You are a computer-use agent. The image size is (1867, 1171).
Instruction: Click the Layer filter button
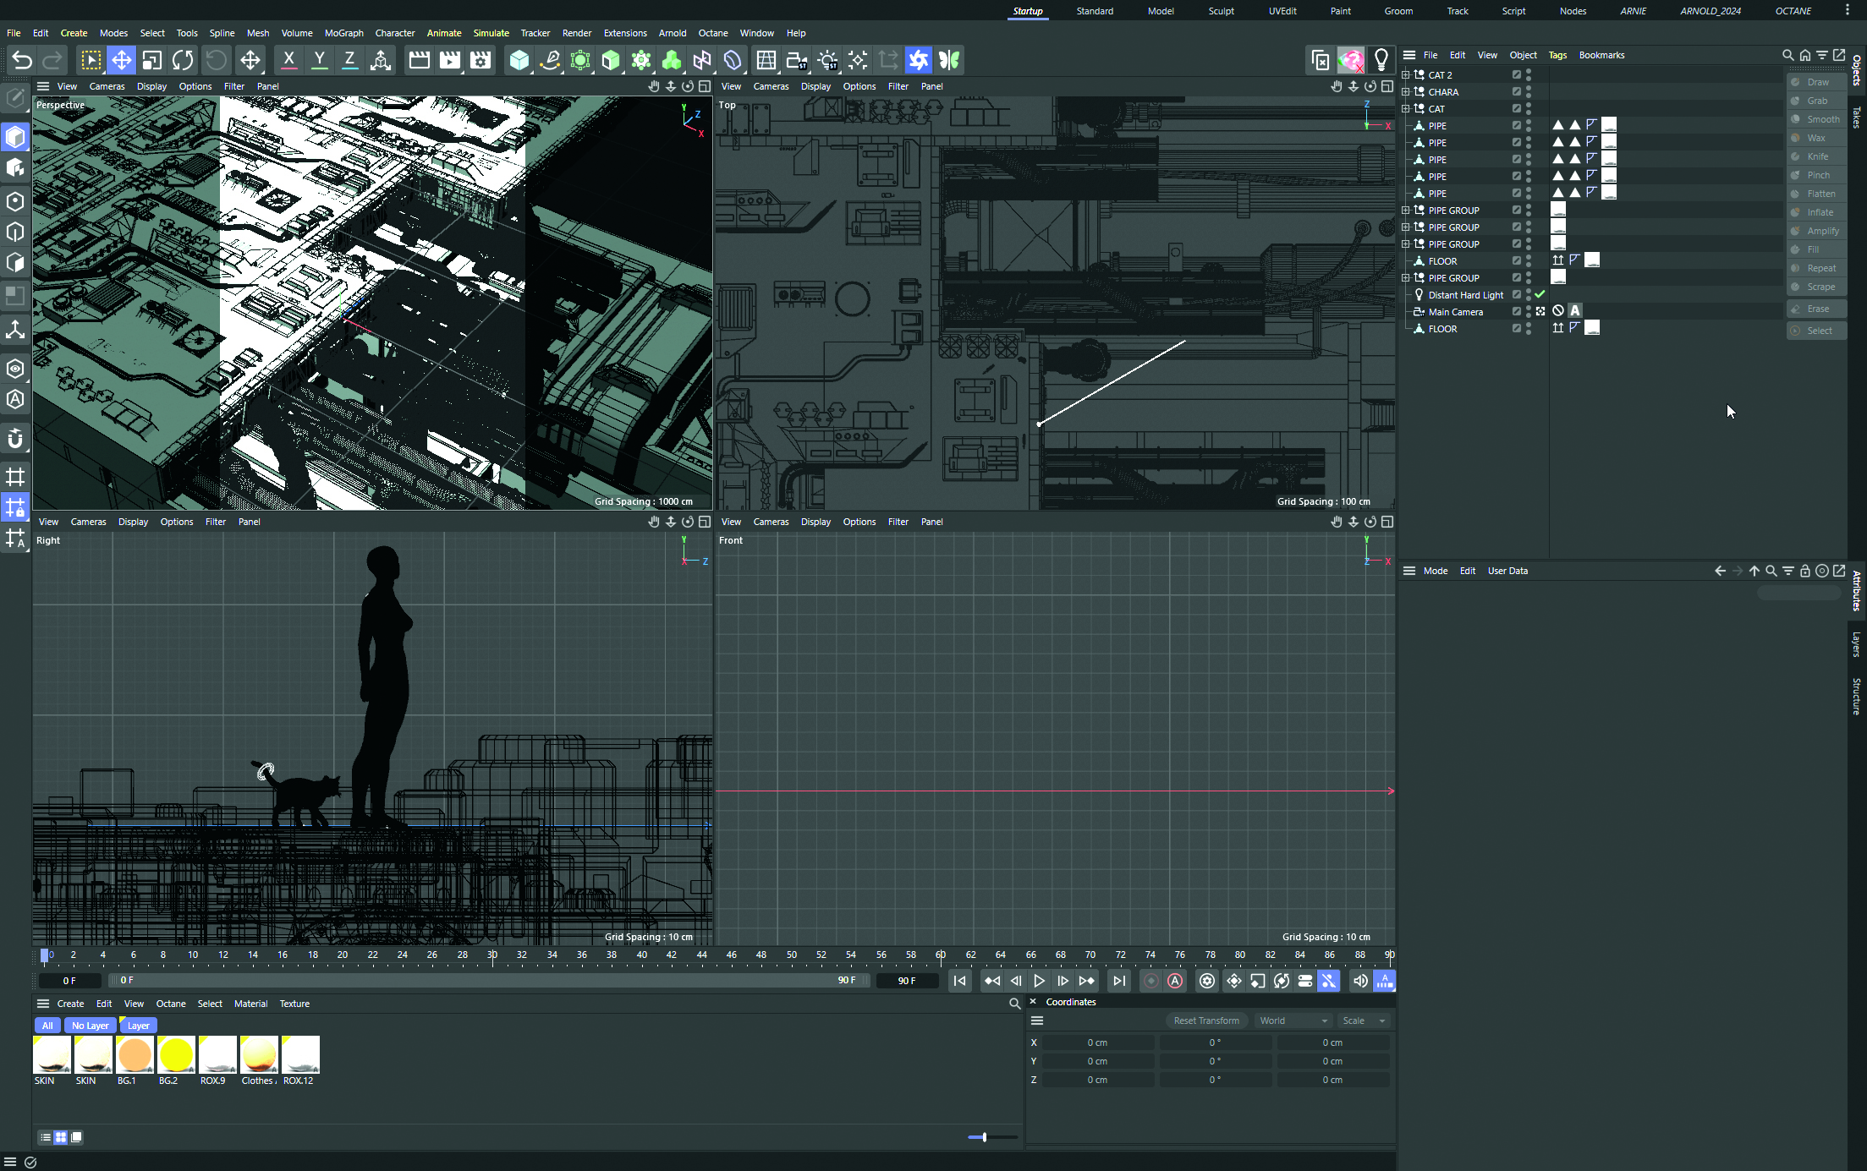(x=138, y=1026)
